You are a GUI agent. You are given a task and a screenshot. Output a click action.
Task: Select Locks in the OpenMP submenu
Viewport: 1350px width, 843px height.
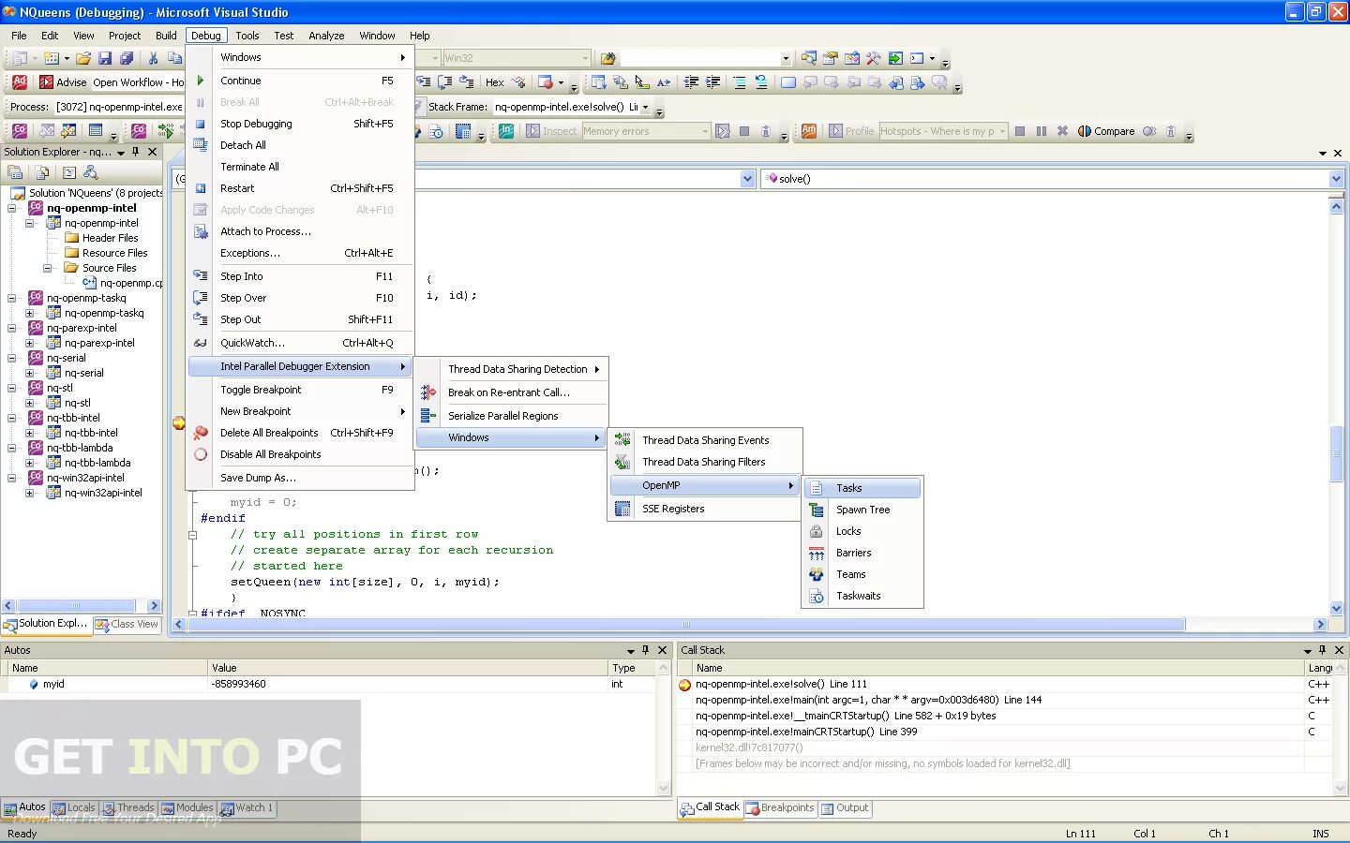pyautogui.click(x=862, y=531)
